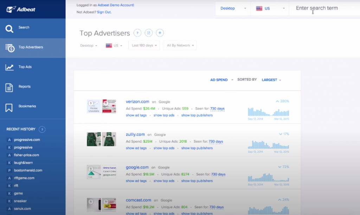Click the Reports document icon
This screenshot has width=360, height=215.
point(9,87)
